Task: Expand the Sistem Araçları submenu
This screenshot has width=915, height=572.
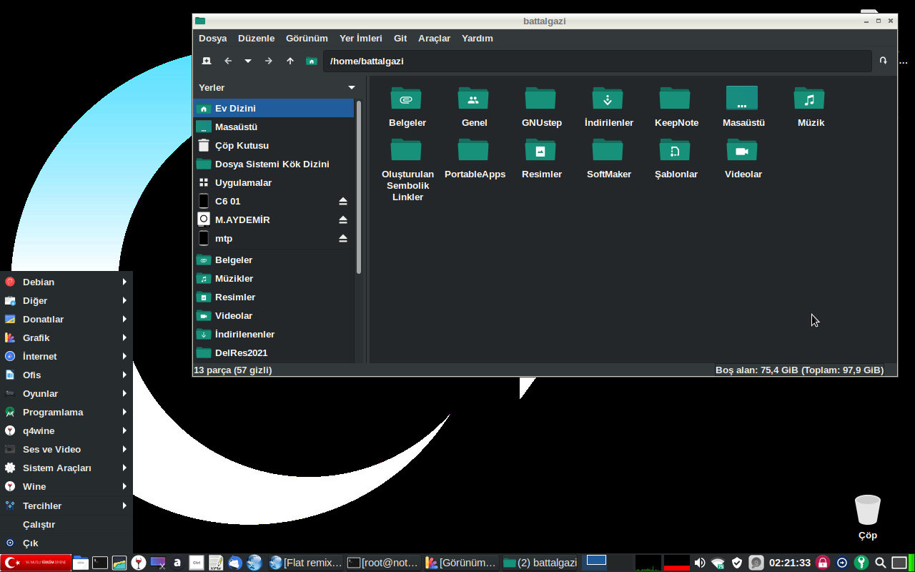Action: [66, 468]
